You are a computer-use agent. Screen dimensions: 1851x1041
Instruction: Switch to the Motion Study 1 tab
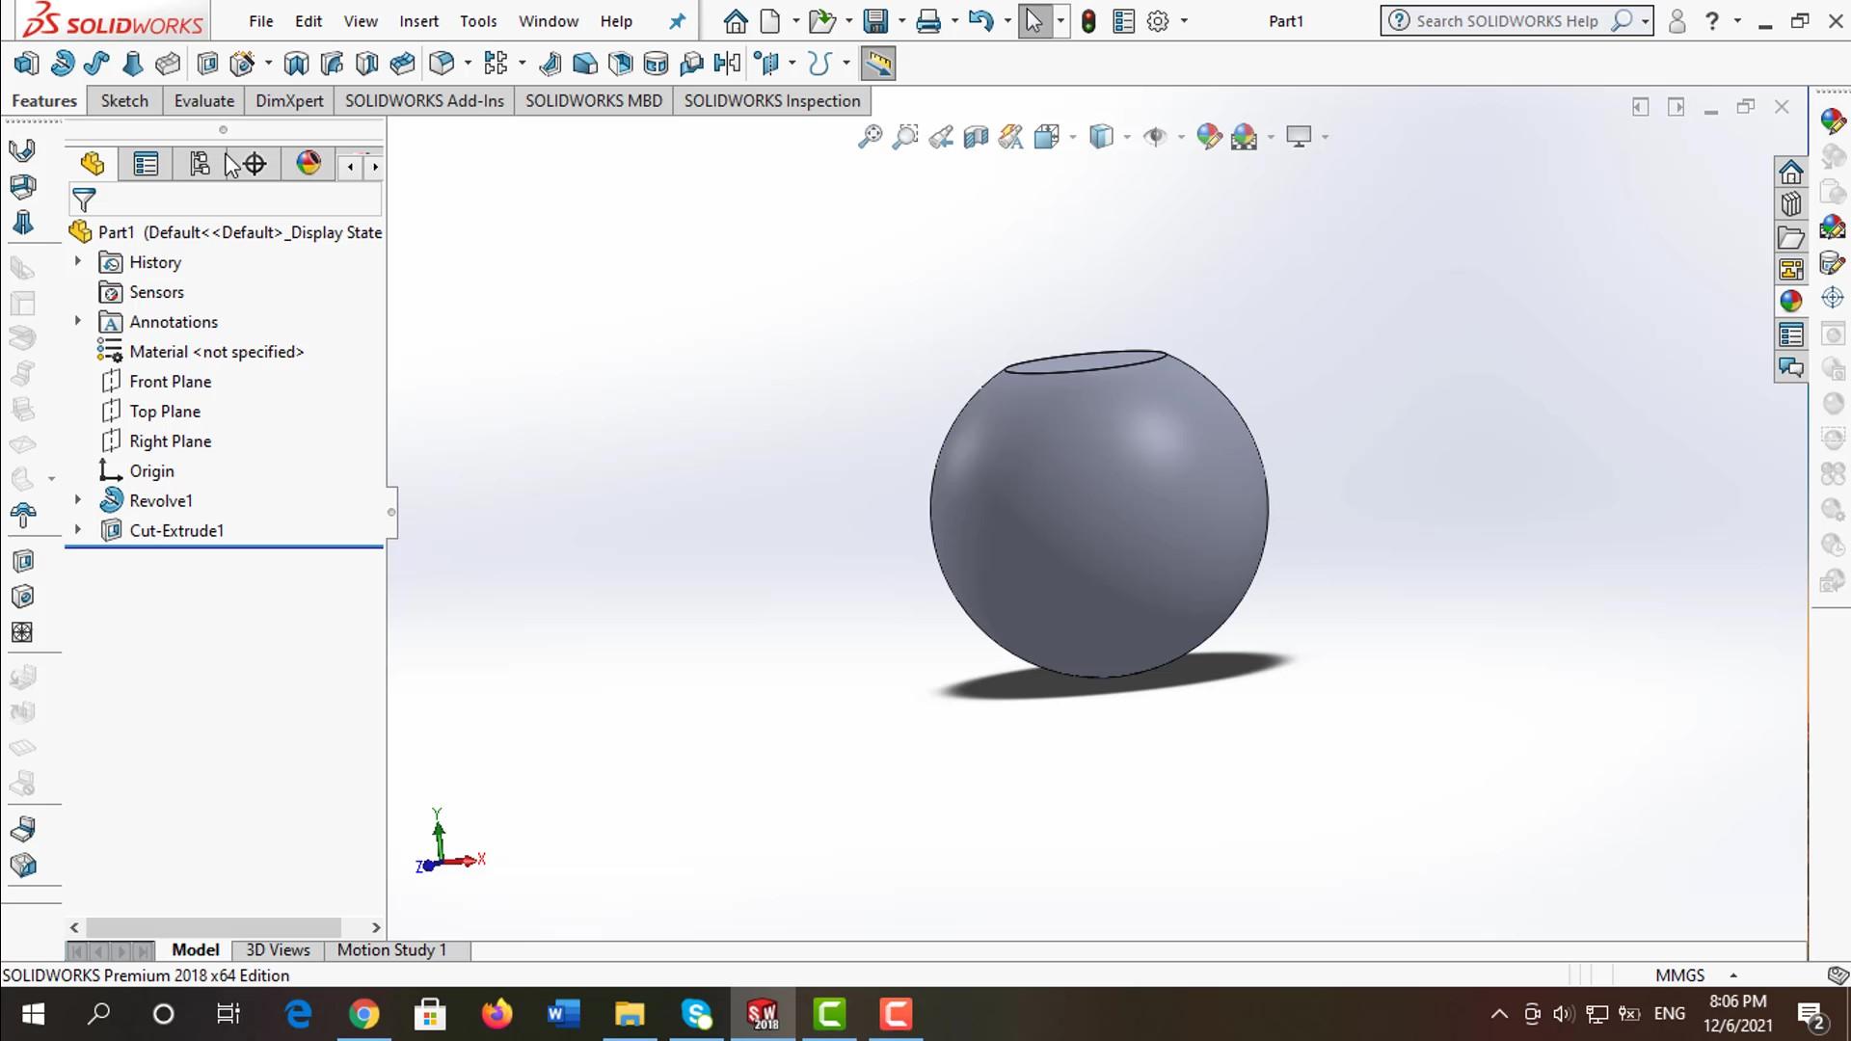point(391,950)
